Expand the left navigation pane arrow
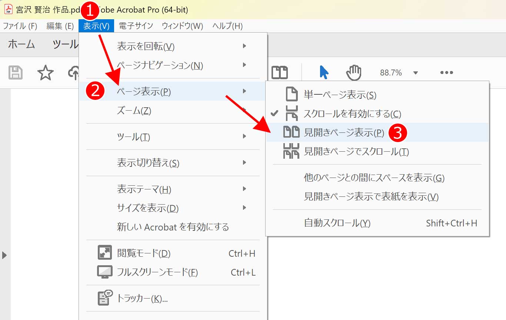Viewport: 506px width, 320px height. coord(4,255)
